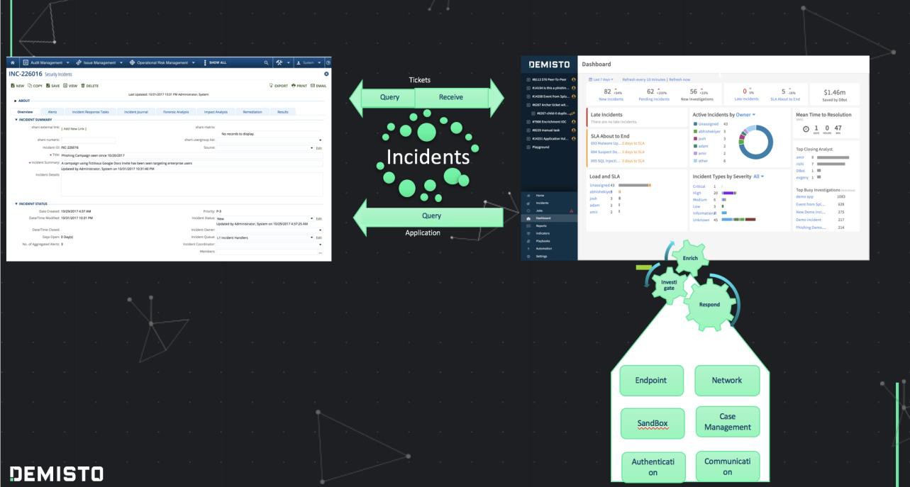The image size is (910, 487).
Task: Open the All dropdown for Incident Types by Severity
Action: (760, 176)
